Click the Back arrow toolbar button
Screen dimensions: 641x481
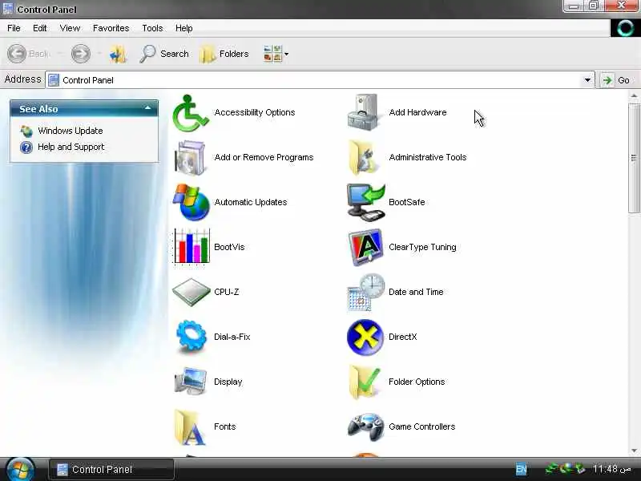pos(29,54)
